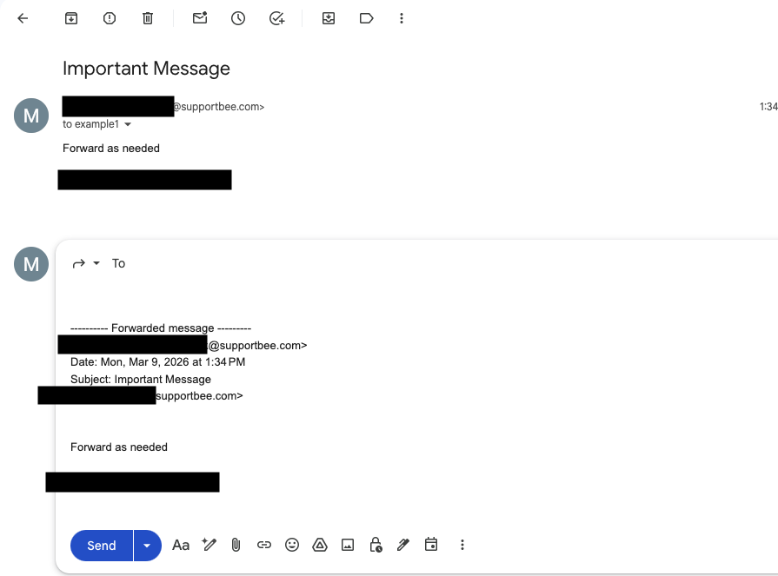Image resolution: width=778 pixels, height=576 pixels.
Task: Insert an emoji into the reply
Action: pos(292,545)
